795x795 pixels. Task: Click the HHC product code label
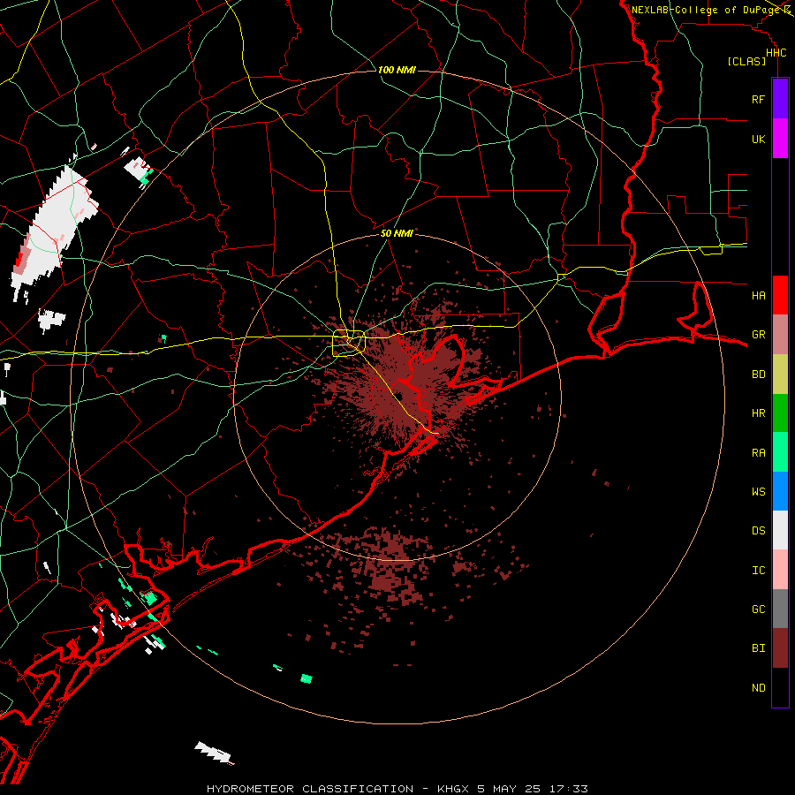point(776,53)
